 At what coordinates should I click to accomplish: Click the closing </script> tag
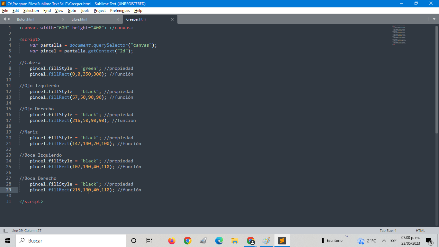pyautogui.click(x=31, y=201)
